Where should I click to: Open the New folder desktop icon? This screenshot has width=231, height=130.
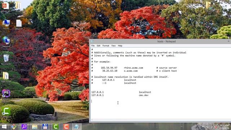click(x=6, y=77)
